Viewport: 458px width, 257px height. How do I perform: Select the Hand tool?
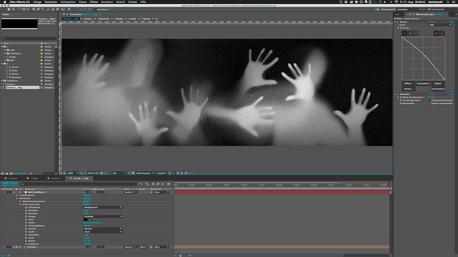point(9,9)
